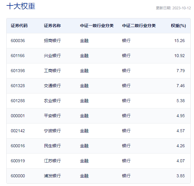The width and height of the screenshot is (194, 186).
Task: Click 金融 in the 农业银行 row
Action: 84,101
